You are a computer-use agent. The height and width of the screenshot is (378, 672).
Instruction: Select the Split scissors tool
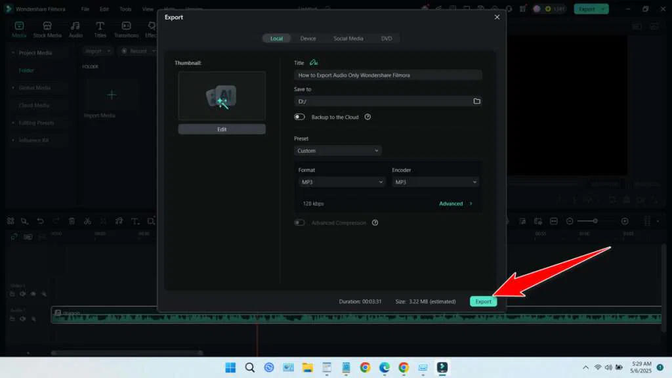click(87, 221)
